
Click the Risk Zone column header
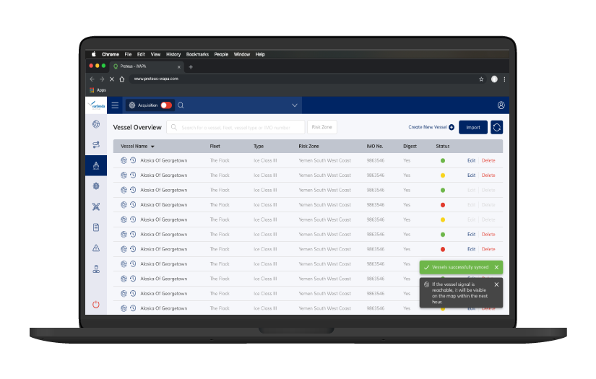(308, 147)
